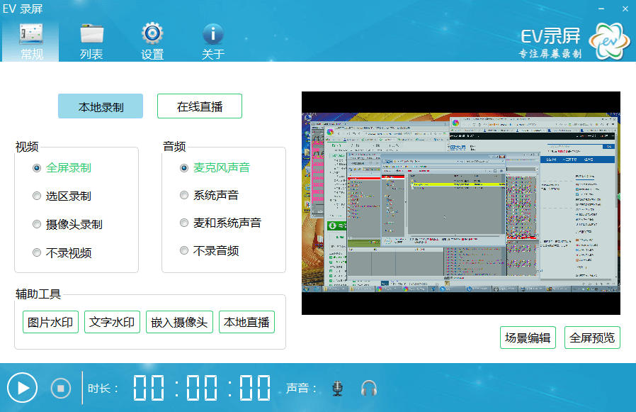
Task: Start recording with the play button
Action: click(x=22, y=388)
